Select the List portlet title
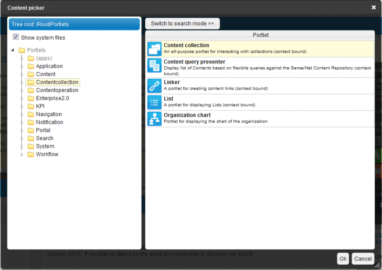 pyautogui.click(x=169, y=99)
